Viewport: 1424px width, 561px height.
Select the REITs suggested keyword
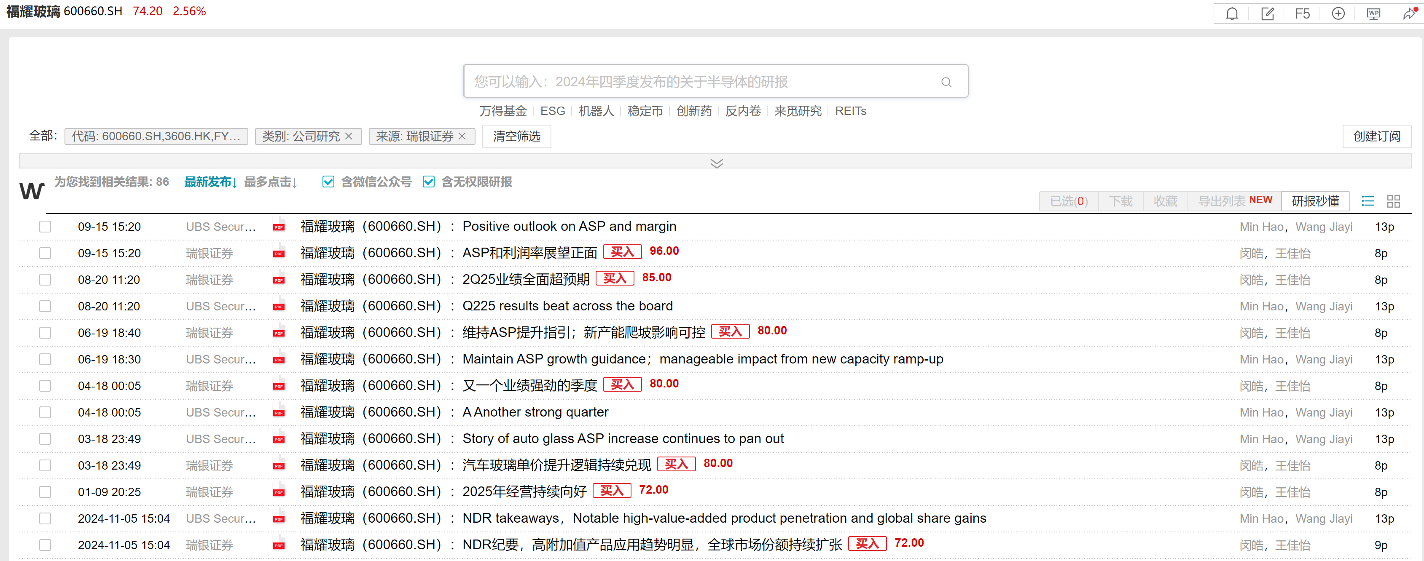pos(850,111)
